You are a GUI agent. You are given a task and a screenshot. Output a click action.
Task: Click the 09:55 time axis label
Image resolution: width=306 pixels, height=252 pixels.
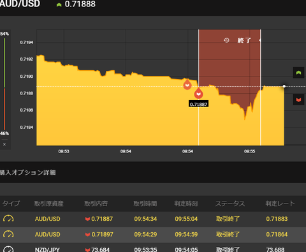(249, 151)
